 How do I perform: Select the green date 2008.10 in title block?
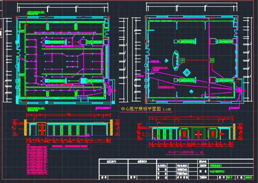[x=248, y=178]
